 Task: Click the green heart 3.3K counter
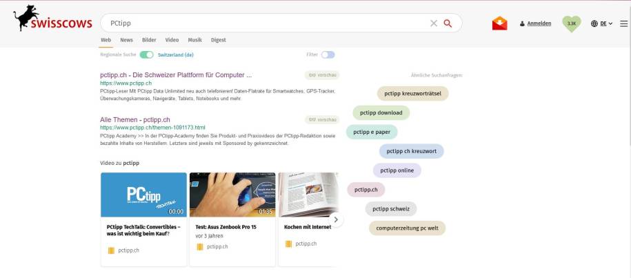(572, 23)
